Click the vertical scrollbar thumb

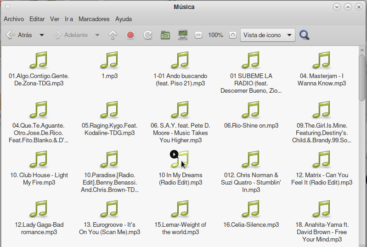point(362,78)
